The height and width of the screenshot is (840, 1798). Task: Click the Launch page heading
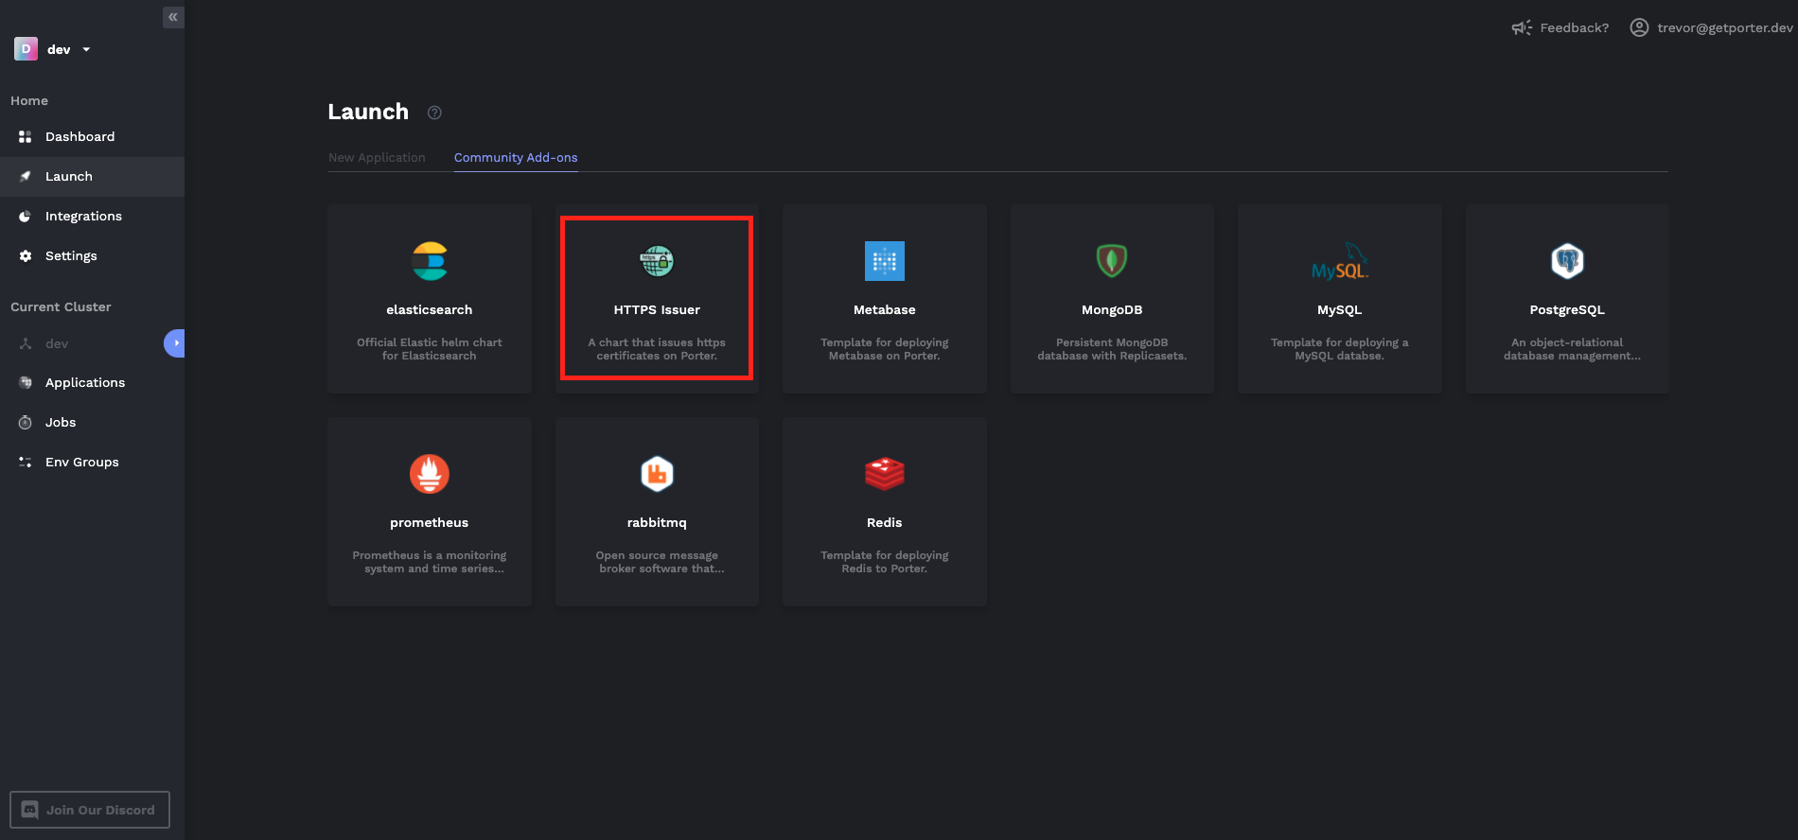[368, 112]
